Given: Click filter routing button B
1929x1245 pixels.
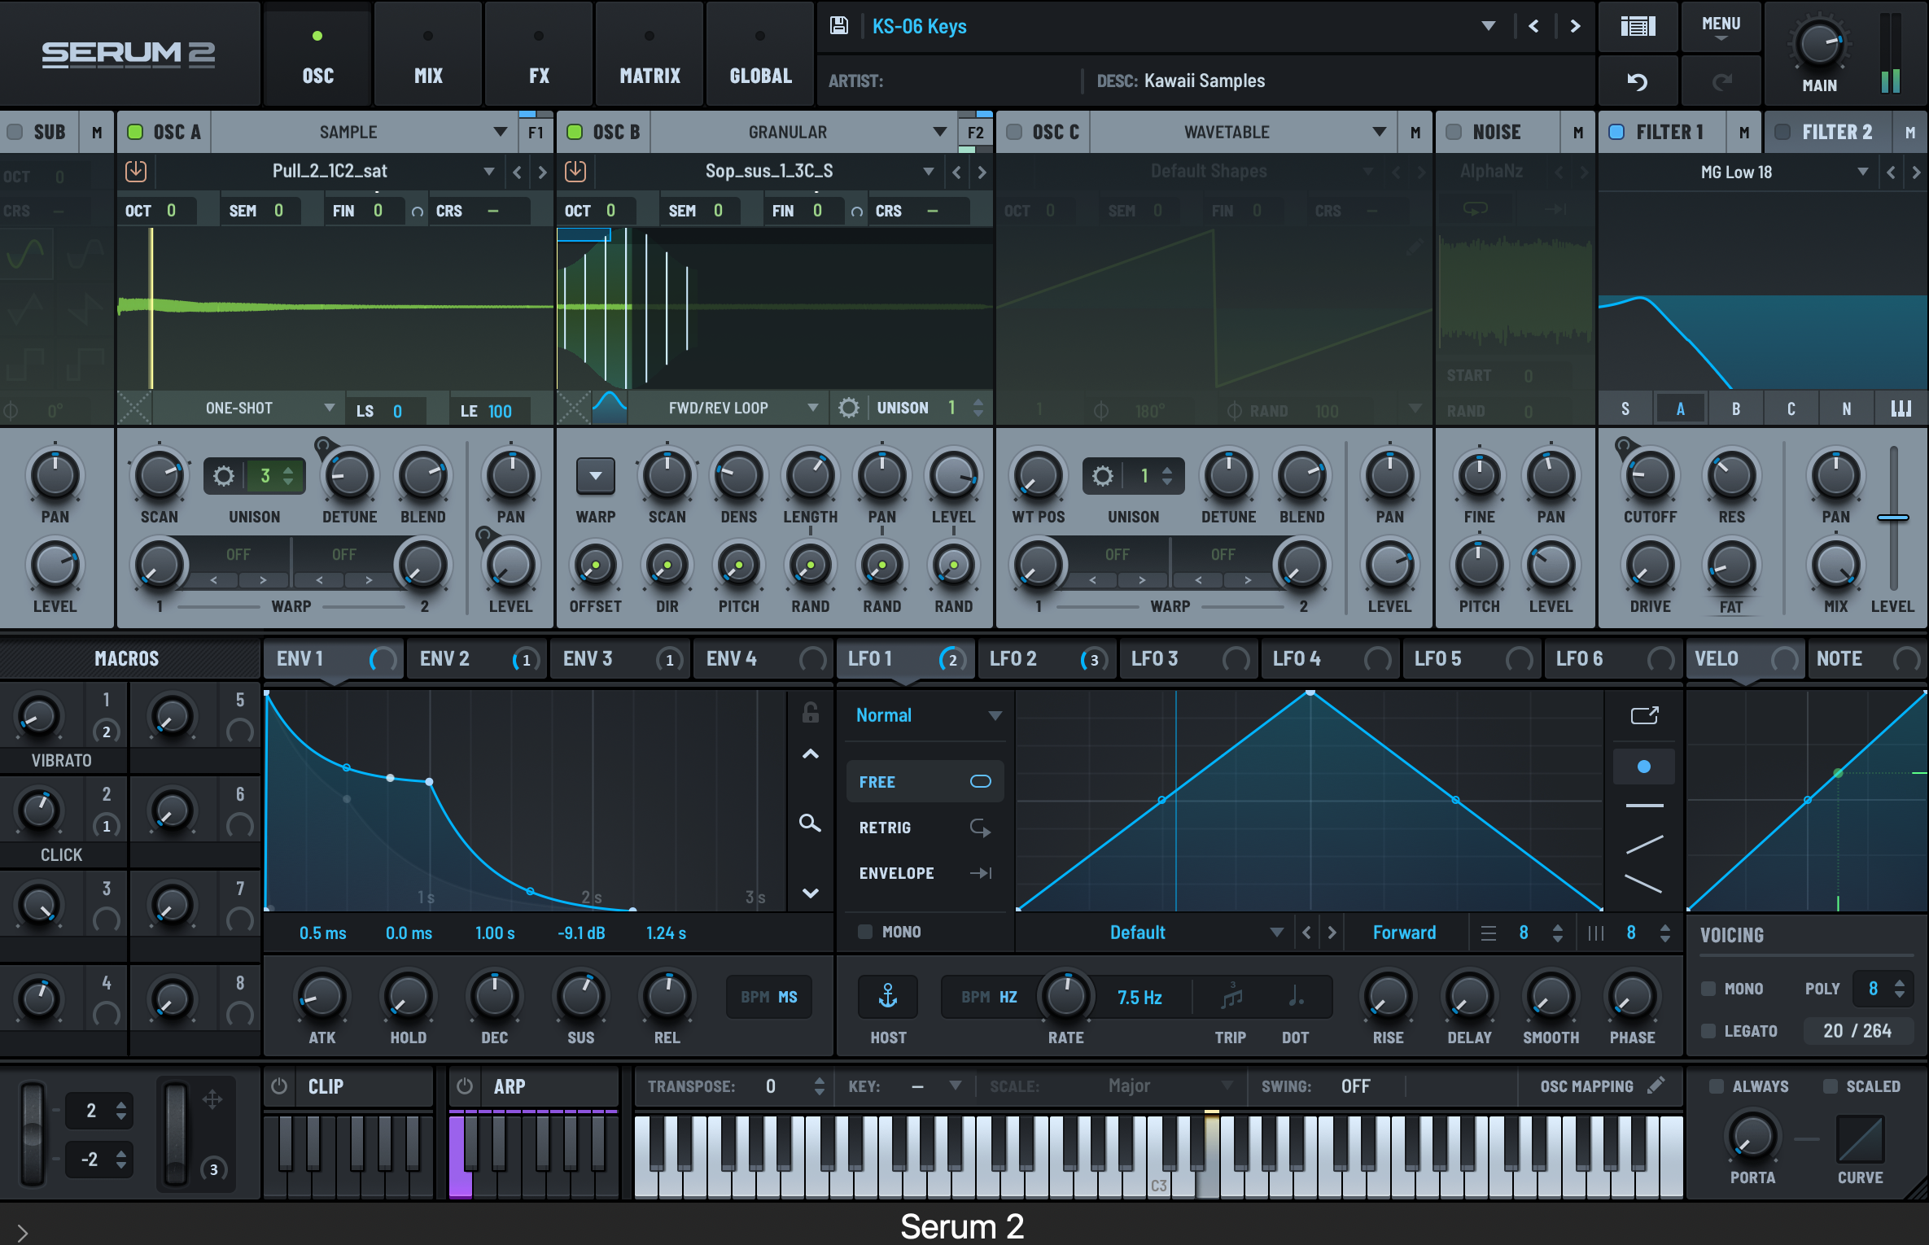Looking at the screenshot, I should click(x=1735, y=408).
